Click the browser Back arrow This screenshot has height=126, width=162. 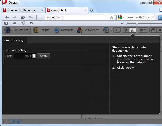coord(7,17)
